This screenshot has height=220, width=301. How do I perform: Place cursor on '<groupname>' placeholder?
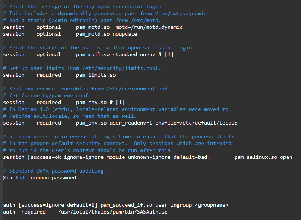tap(212, 205)
